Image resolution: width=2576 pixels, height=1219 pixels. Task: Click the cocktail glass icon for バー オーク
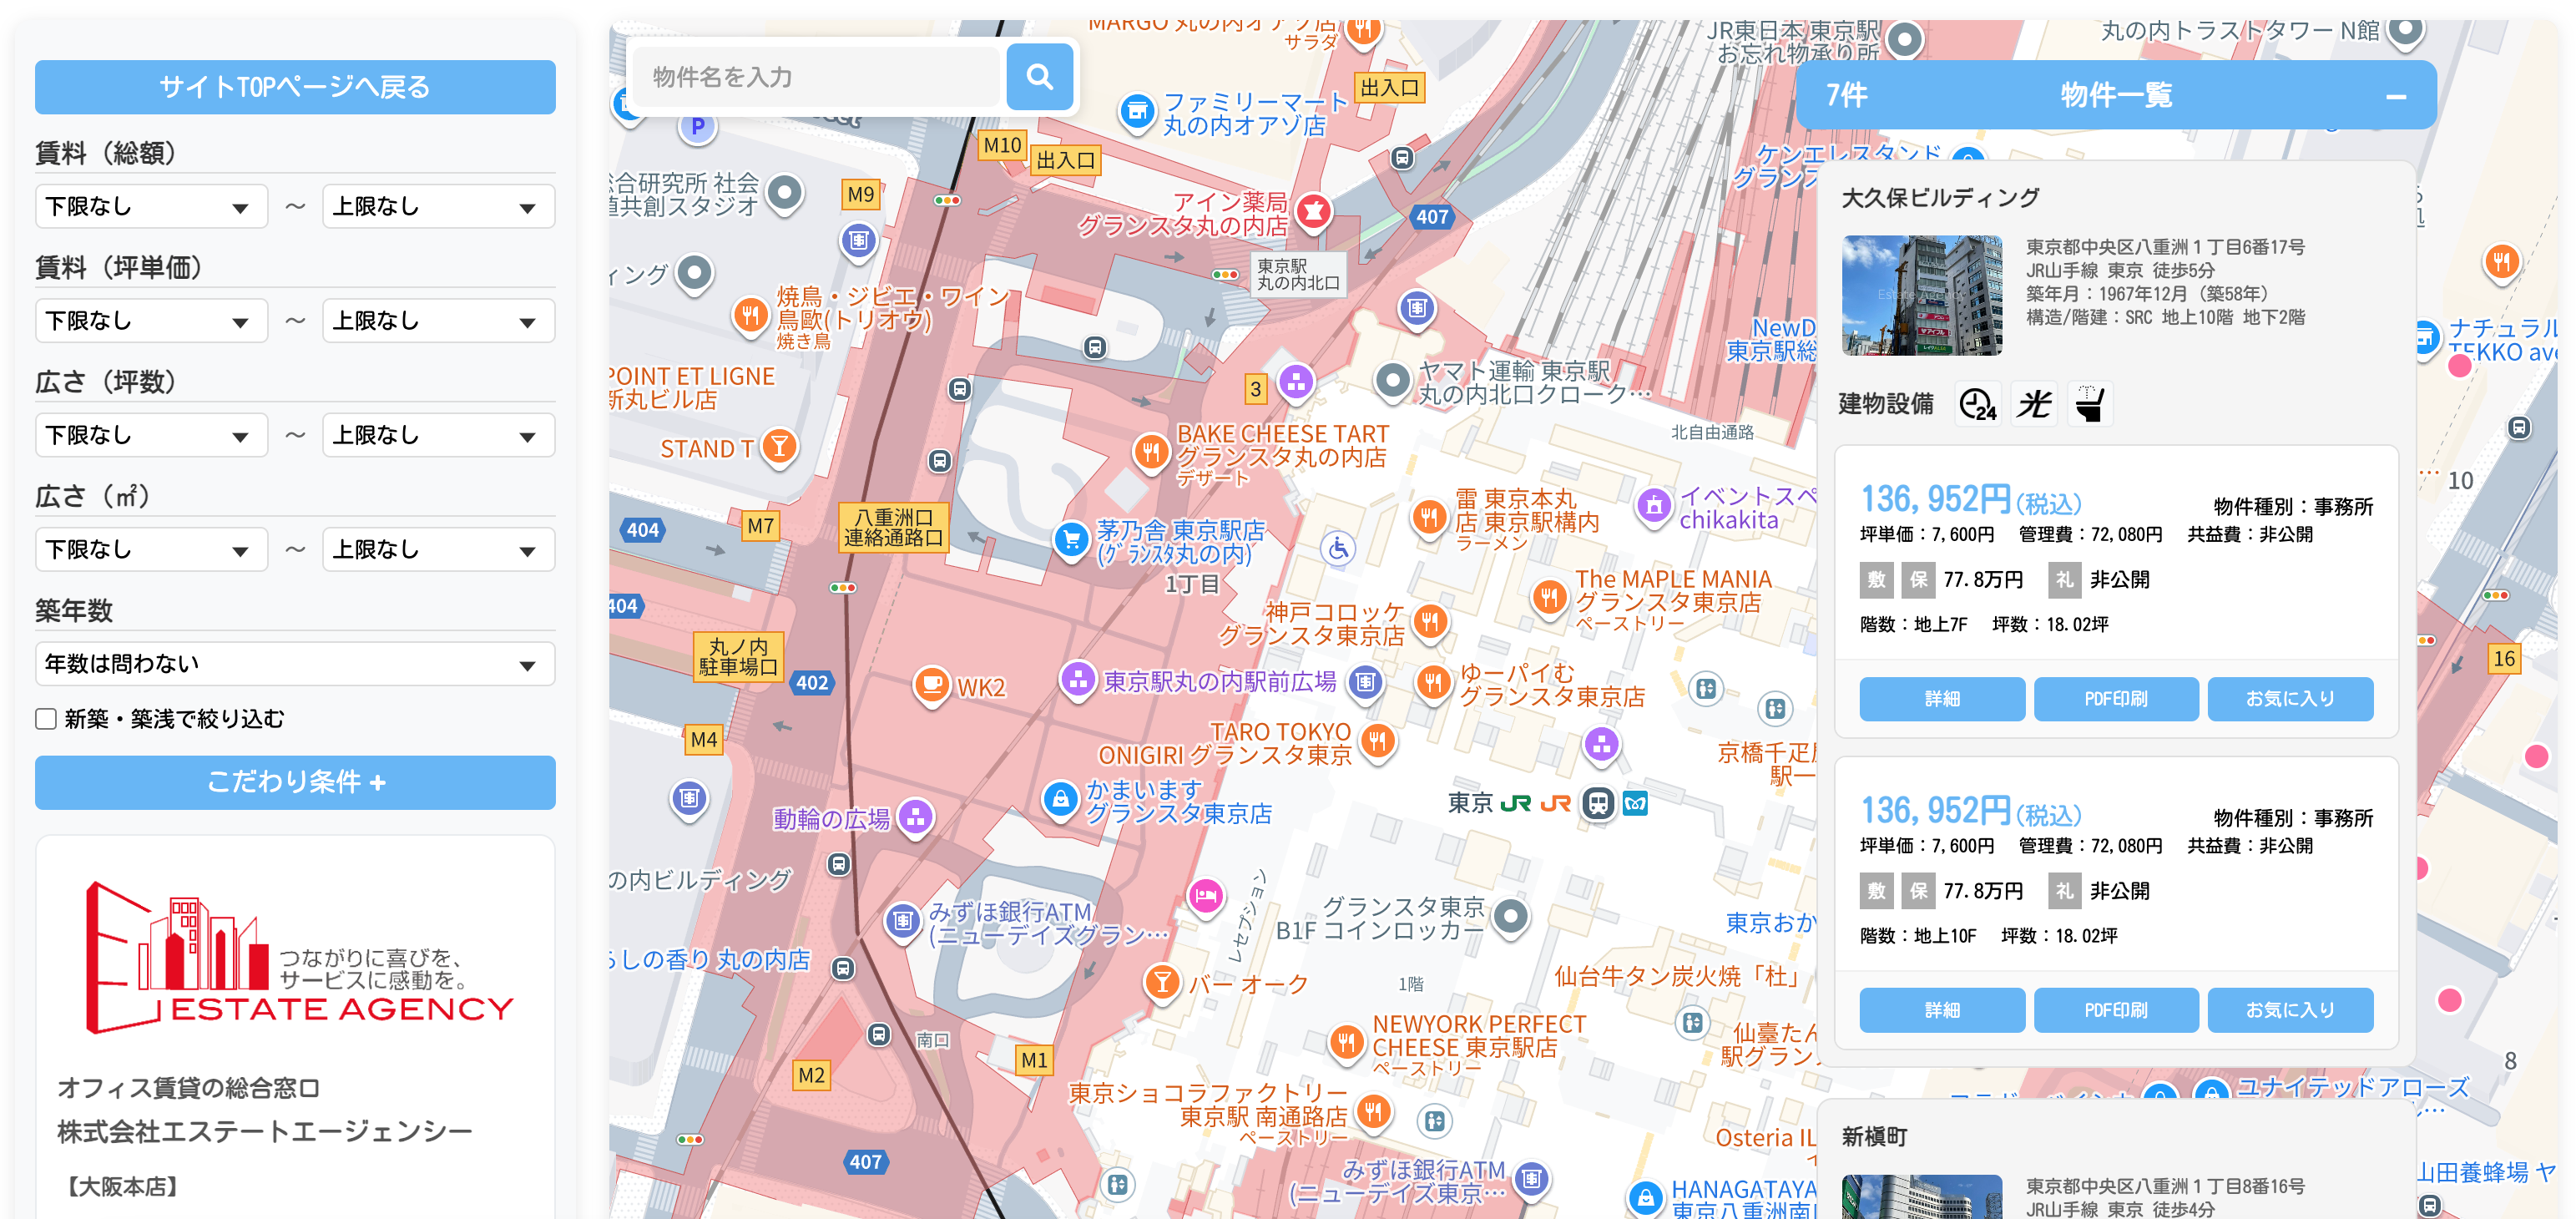[x=1162, y=983]
